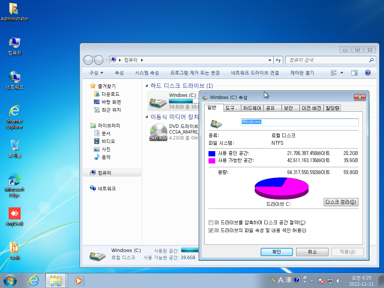The image size is (384, 288).
Task: Toggle the preview pane icon
Action: click(354, 73)
